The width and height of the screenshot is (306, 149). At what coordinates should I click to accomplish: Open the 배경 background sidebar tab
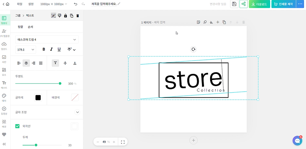click(x=4, y=124)
